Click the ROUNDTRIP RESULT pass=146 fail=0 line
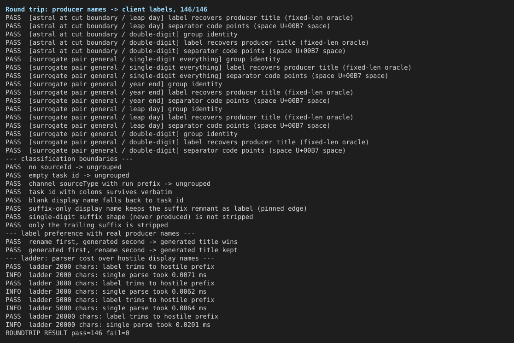The height and width of the screenshot is (343, 514). (x=67, y=333)
